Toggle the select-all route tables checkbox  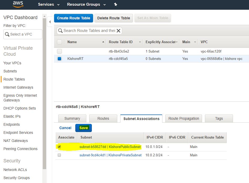point(60,42)
